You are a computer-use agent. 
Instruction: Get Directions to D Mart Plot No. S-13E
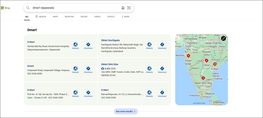point(88,94)
